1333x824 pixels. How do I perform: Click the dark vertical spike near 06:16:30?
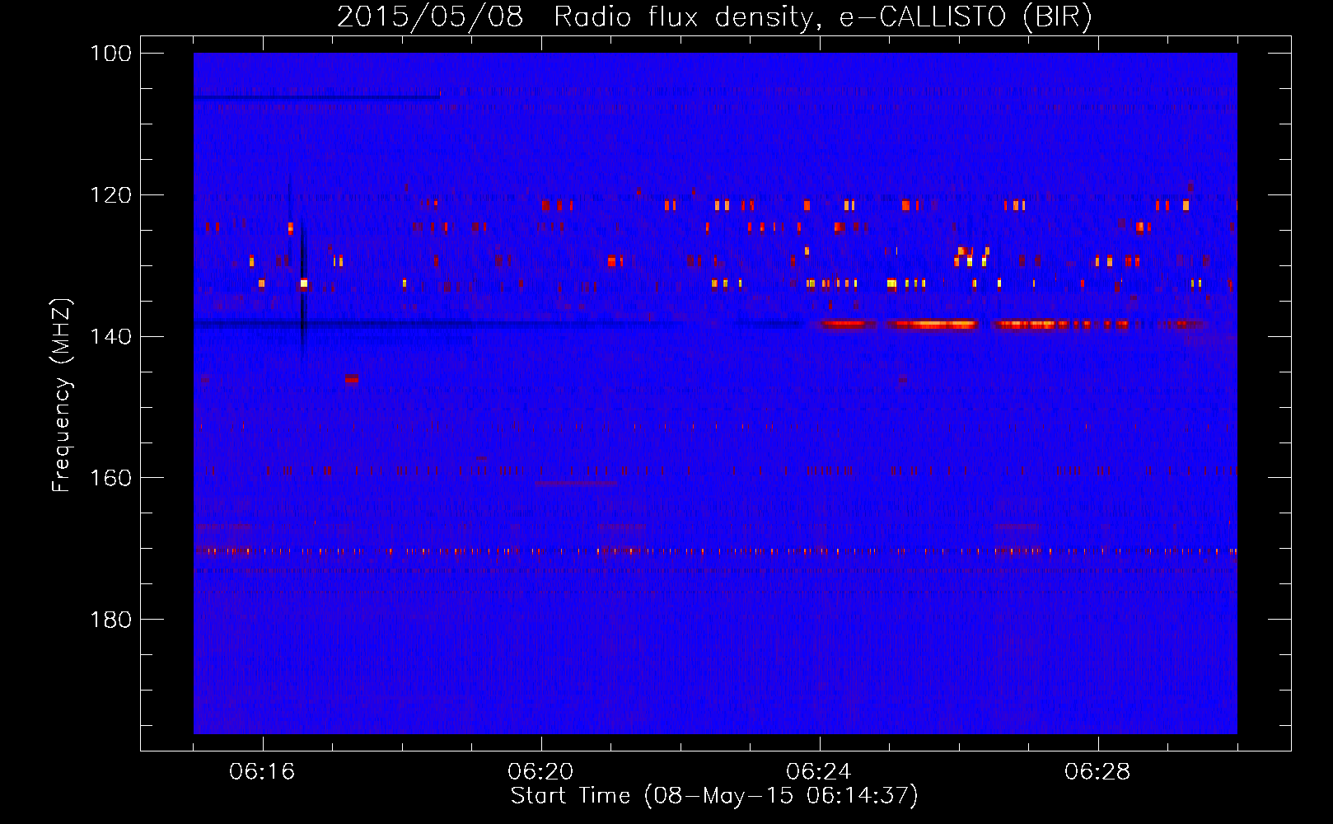click(x=302, y=288)
